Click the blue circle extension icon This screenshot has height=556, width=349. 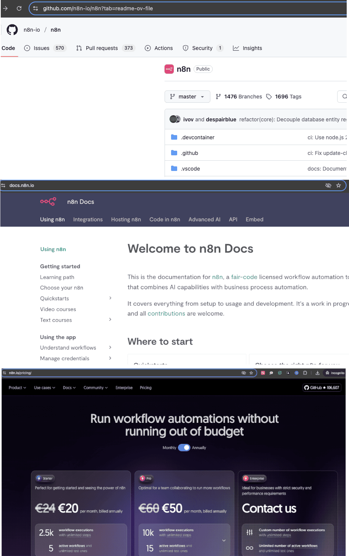296,373
